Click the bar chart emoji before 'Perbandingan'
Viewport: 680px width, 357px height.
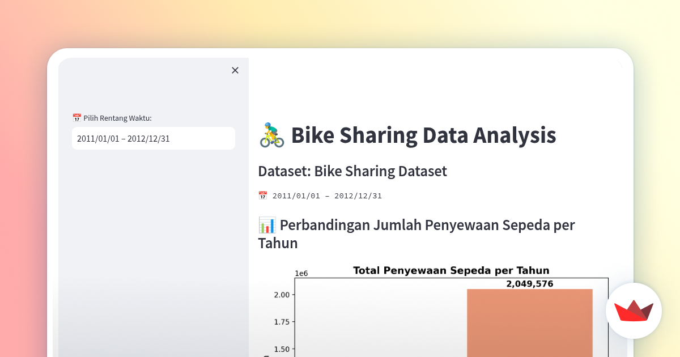(266, 224)
